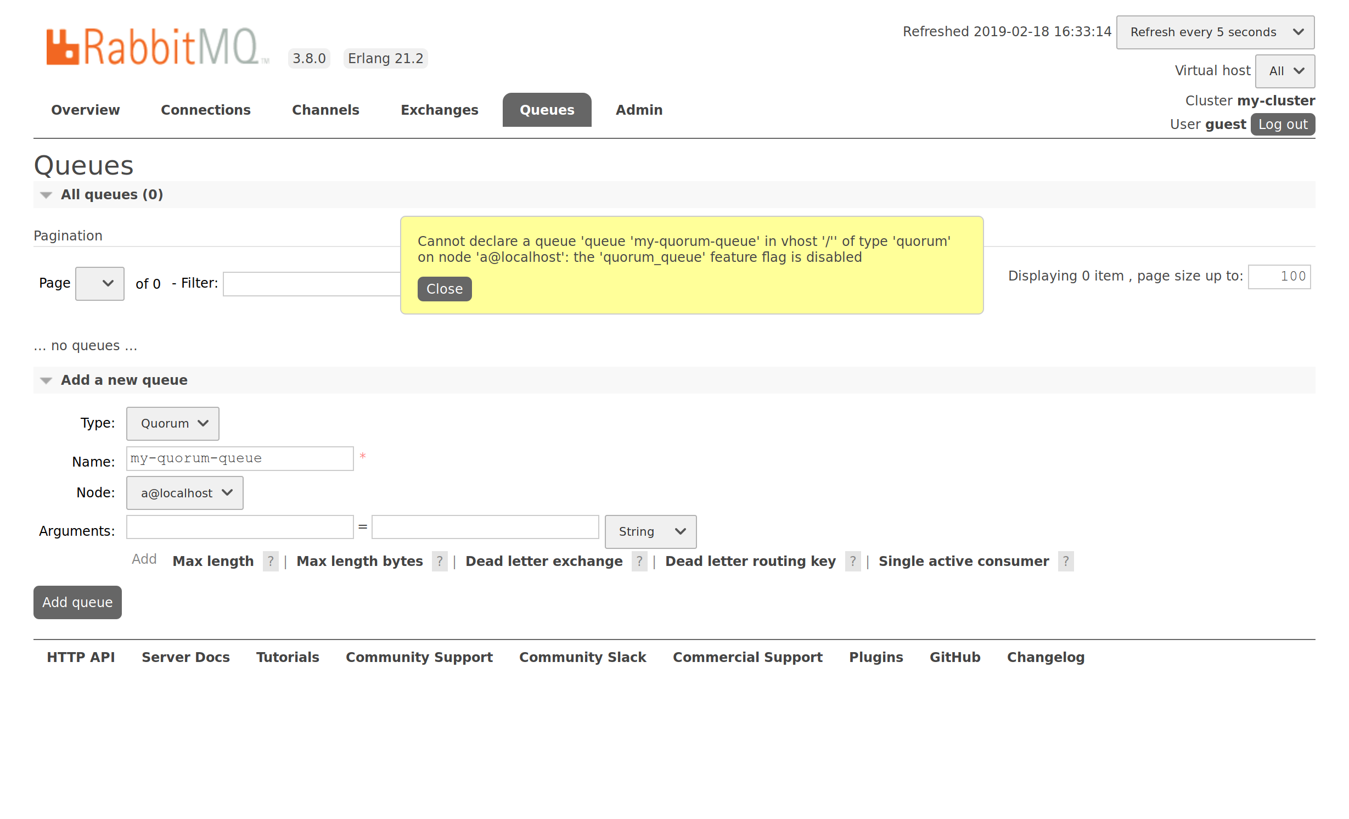Screen dimensions: 1349x819
Task: Log out of the guest user
Action: (1283, 125)
